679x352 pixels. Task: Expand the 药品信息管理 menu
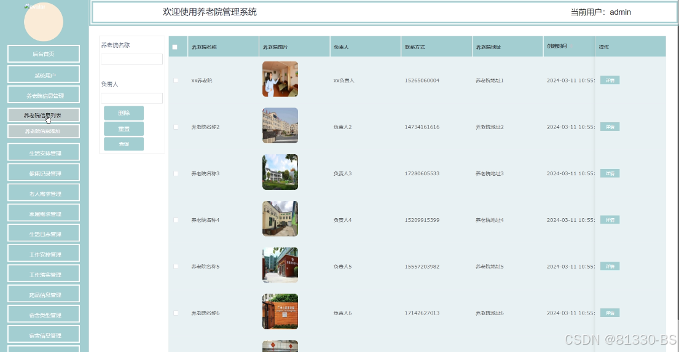click(x=43, y=294)
